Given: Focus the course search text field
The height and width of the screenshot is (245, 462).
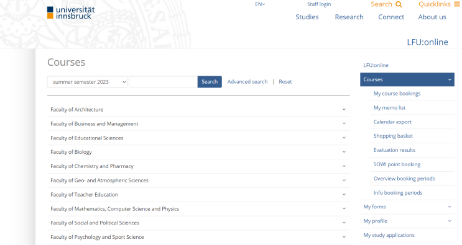Looking at the screenshot, I should coord(164,82).
